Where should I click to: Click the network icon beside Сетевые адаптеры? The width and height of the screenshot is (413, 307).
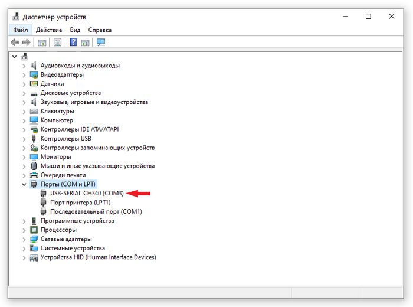(x=34, y=239)
